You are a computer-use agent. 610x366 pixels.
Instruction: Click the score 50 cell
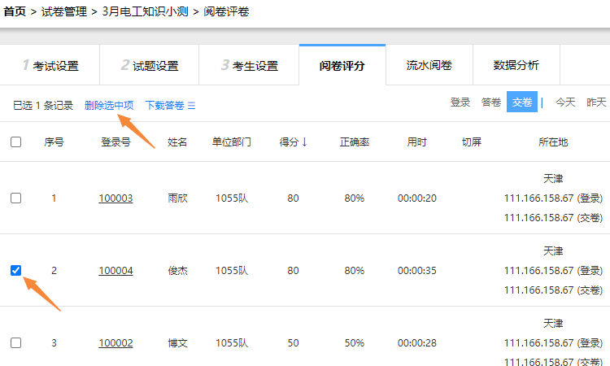(x=294, y=343)
